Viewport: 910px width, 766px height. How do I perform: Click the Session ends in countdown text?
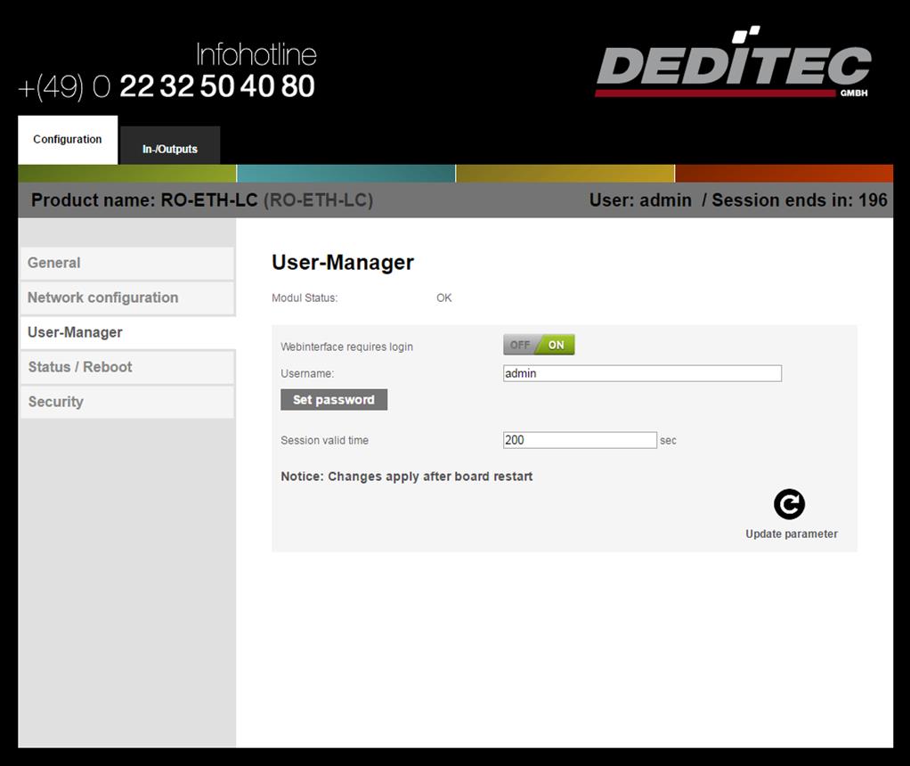point(799,200)
